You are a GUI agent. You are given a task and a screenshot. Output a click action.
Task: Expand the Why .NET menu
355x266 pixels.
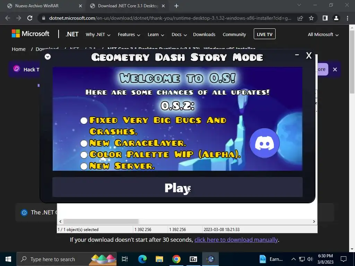tap(98, 35)
